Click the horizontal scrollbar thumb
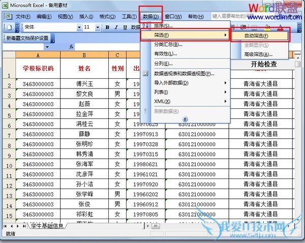Screen dimensions: 305x243 click(156, 226)
